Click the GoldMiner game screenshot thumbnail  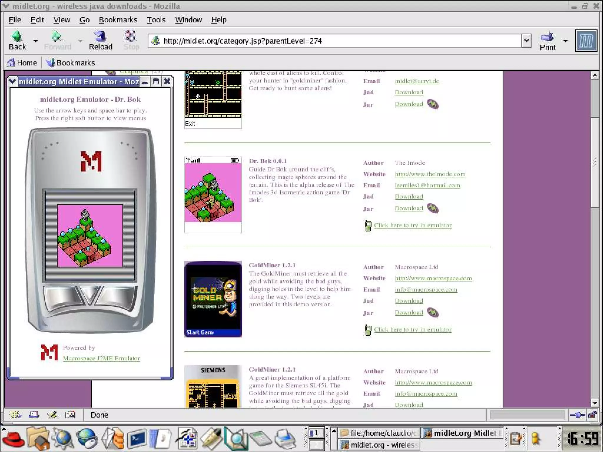pyautogui.click(x=213, y=299)
